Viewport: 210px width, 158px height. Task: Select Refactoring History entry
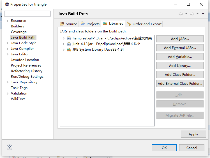tap(27, 71)
